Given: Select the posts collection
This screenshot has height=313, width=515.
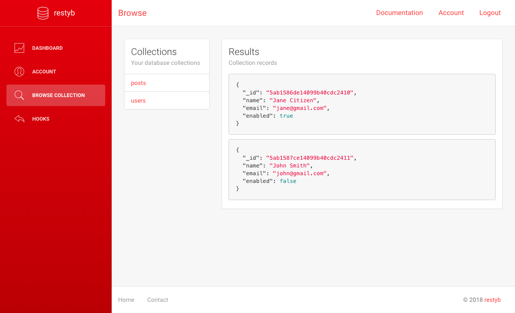Looking at the screenshot, I should coord(167,83).
